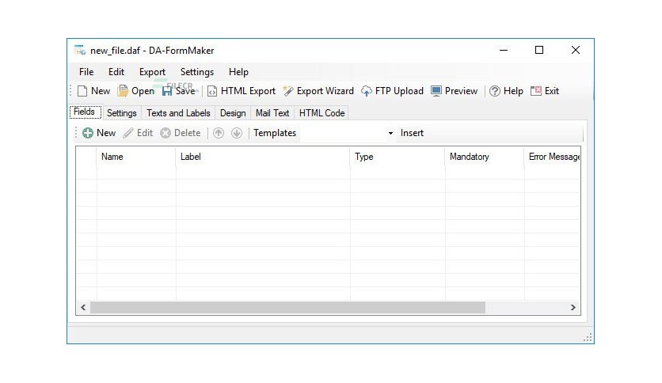Click the horizontal scrollbar left arrow

pyautogui.click(x=83, y=308)
